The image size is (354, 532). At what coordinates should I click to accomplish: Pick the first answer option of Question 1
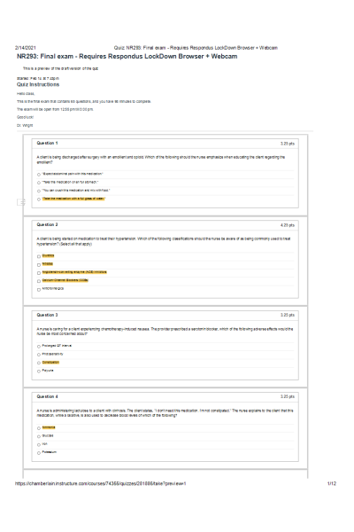coord(39,175)
